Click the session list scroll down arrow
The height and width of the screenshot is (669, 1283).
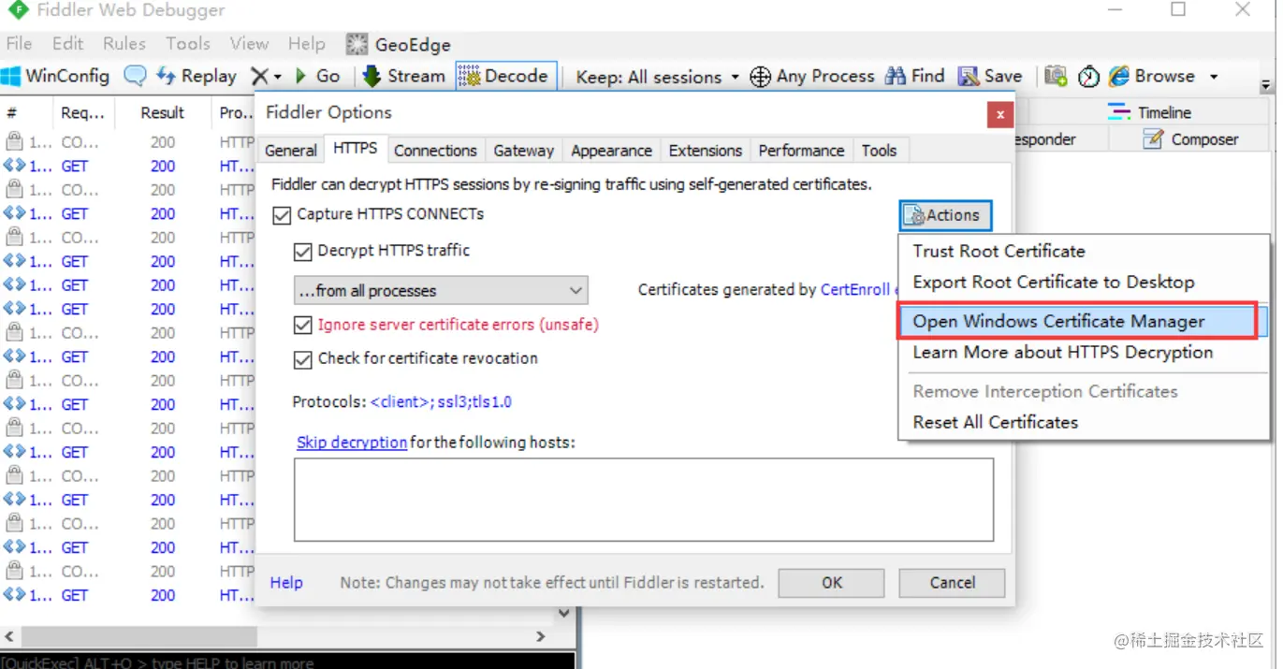[x=564, y=614]
